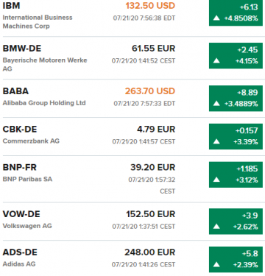Click the up-arrow icon in VOW-DE's change box
265x276 pixels.
click(216, 227)
